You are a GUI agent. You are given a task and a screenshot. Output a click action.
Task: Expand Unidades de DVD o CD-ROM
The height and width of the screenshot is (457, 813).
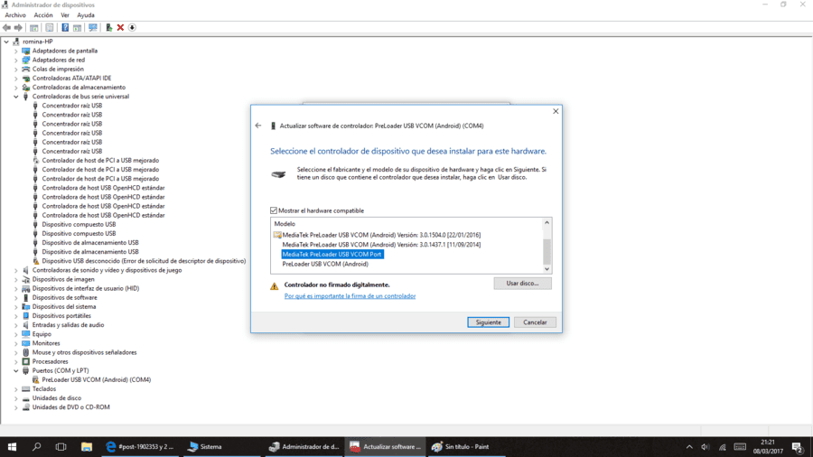click(x=15, y=407)
